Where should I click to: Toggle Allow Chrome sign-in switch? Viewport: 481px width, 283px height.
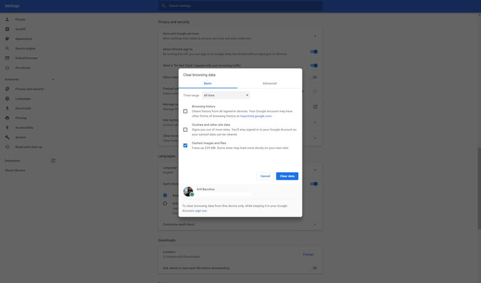click(x=314, y=51)
